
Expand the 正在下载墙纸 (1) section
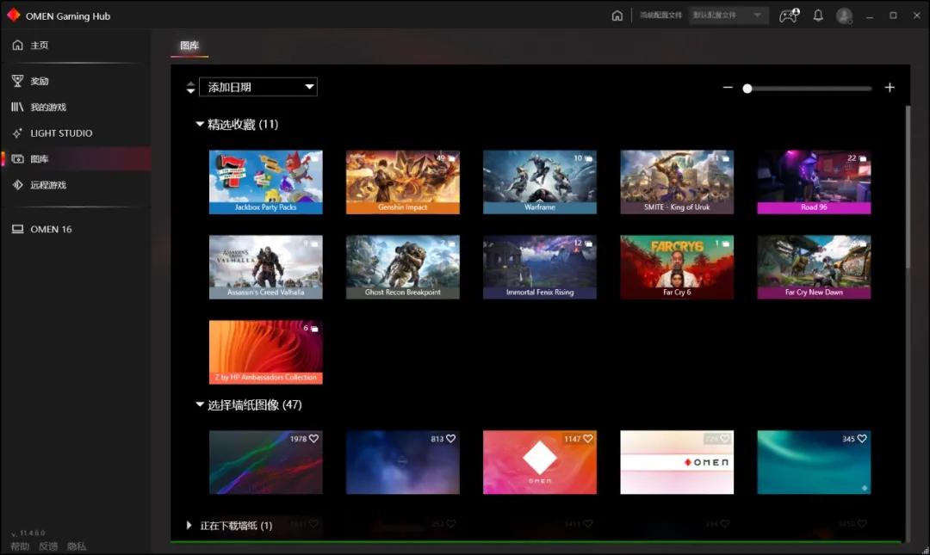[189, 526]
